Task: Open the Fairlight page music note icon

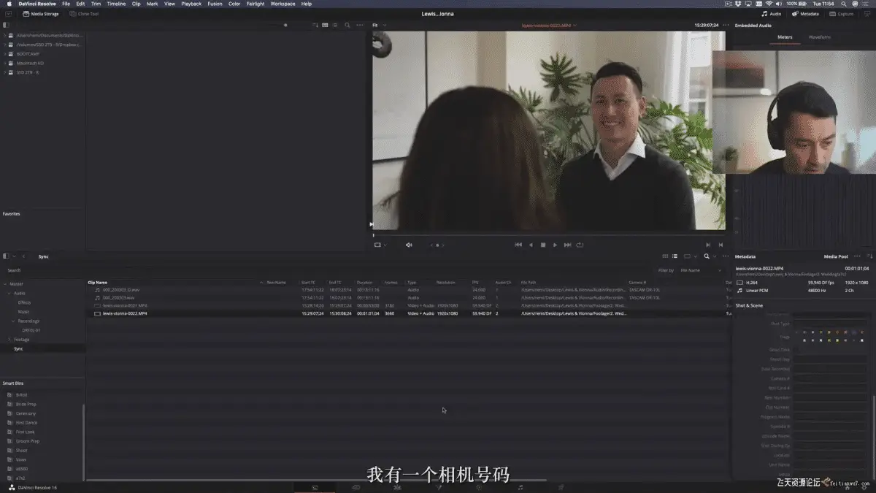Action: [520, 486]
